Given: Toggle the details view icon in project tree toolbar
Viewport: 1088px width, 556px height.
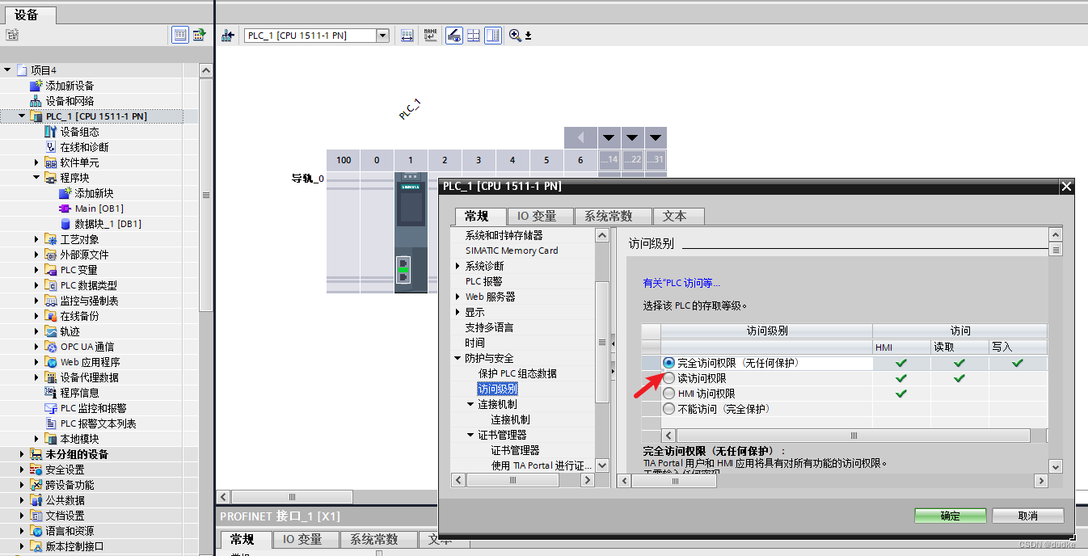Looking at the screenshot, I should pyautogui.click(x=180, y=35).
